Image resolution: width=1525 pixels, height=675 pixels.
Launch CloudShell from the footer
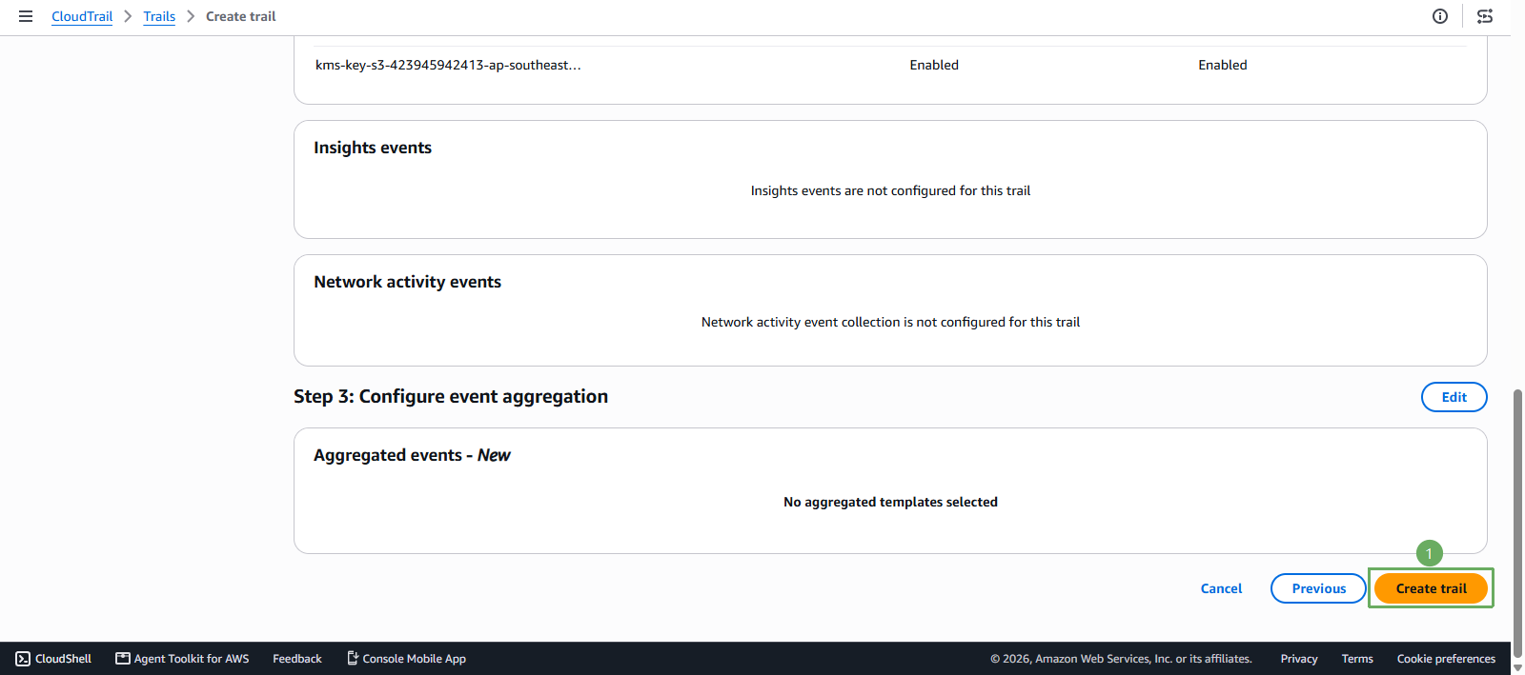[53, 659]
